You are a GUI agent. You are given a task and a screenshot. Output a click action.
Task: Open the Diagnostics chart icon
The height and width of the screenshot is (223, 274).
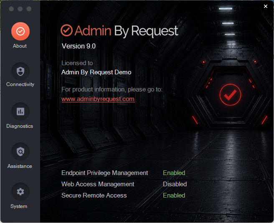point(20,111)
